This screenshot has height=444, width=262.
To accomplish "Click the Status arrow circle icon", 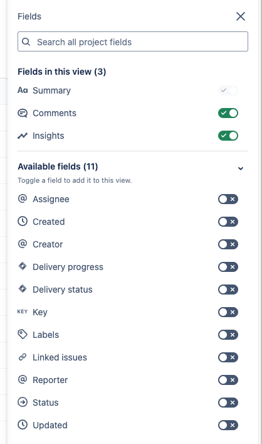I will [x=23, y=402].
